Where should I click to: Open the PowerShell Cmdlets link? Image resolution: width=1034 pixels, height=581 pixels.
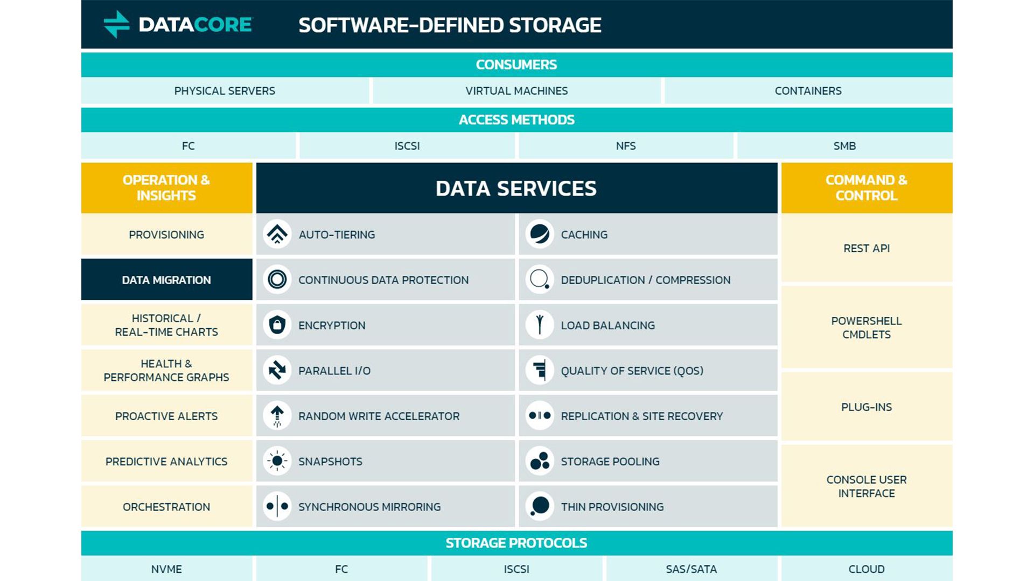pyautogui.click(x=865, y=328)
